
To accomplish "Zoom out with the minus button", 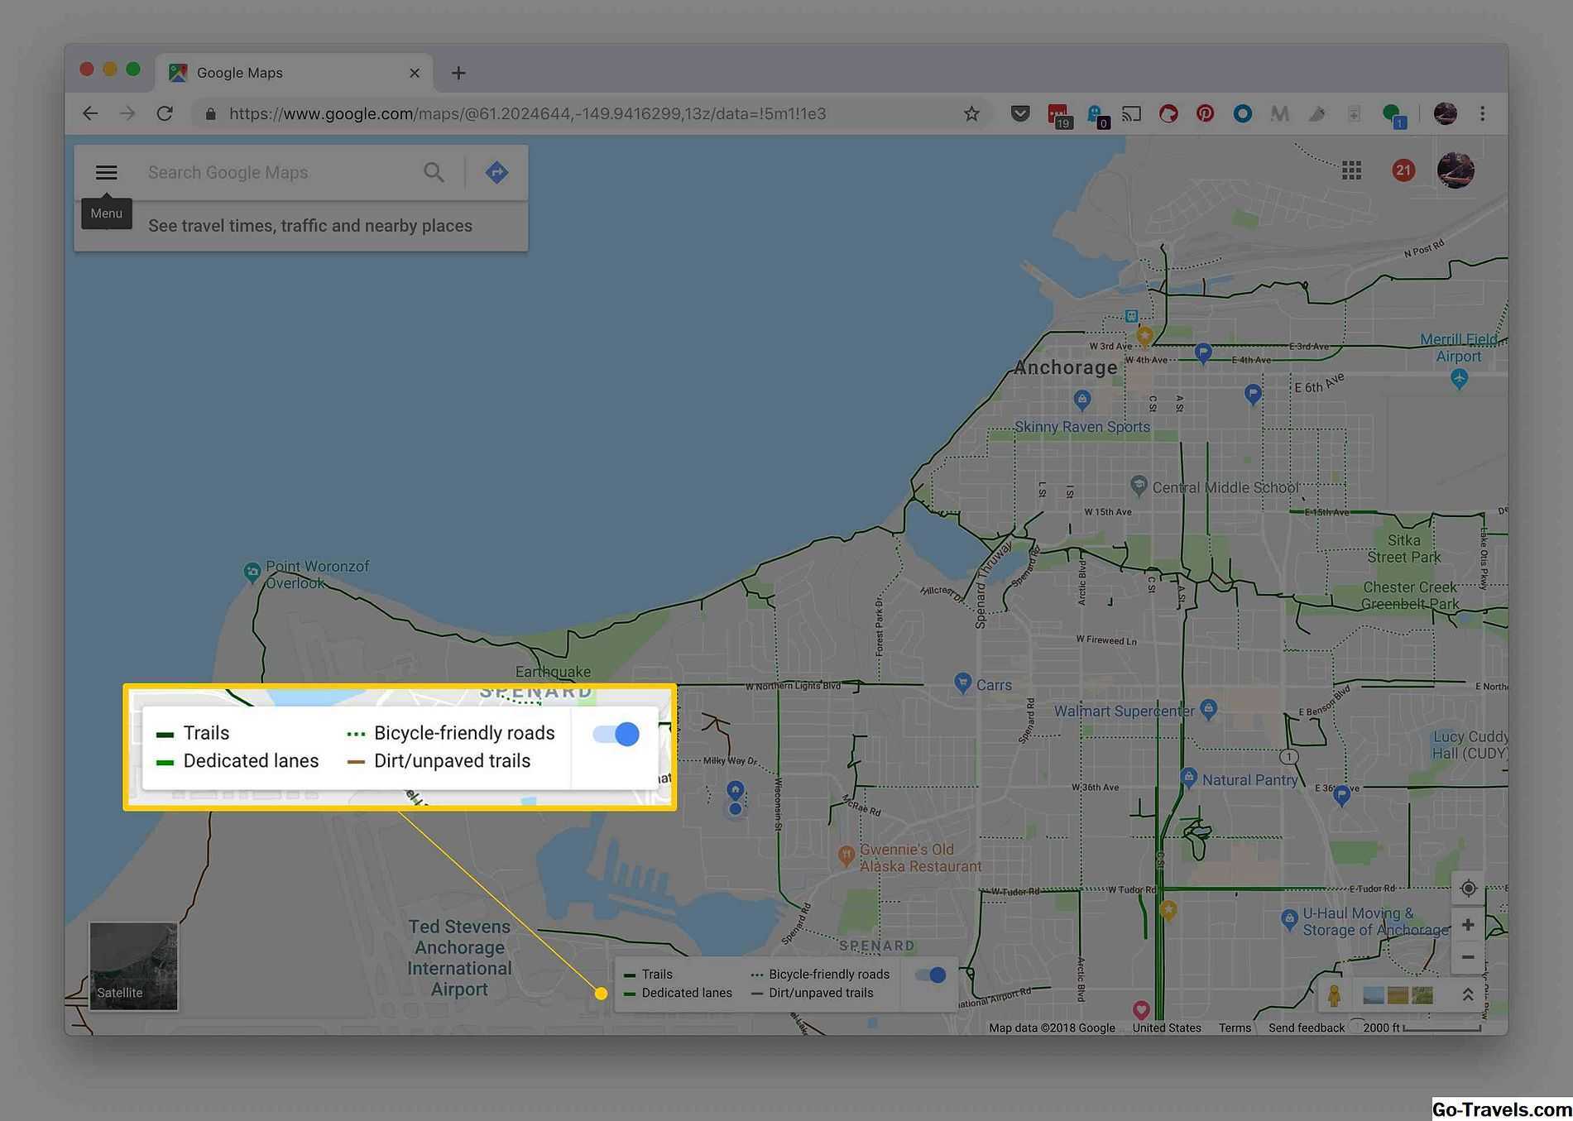I will [x=1468, y=957].
